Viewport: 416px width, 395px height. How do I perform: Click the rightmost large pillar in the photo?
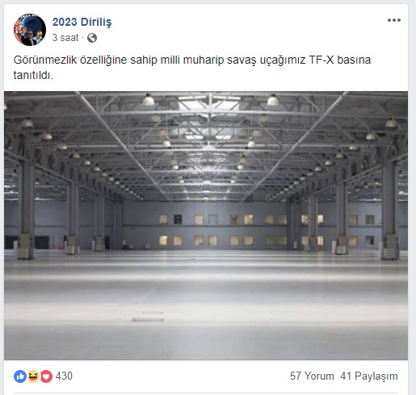tap(389, 210)
